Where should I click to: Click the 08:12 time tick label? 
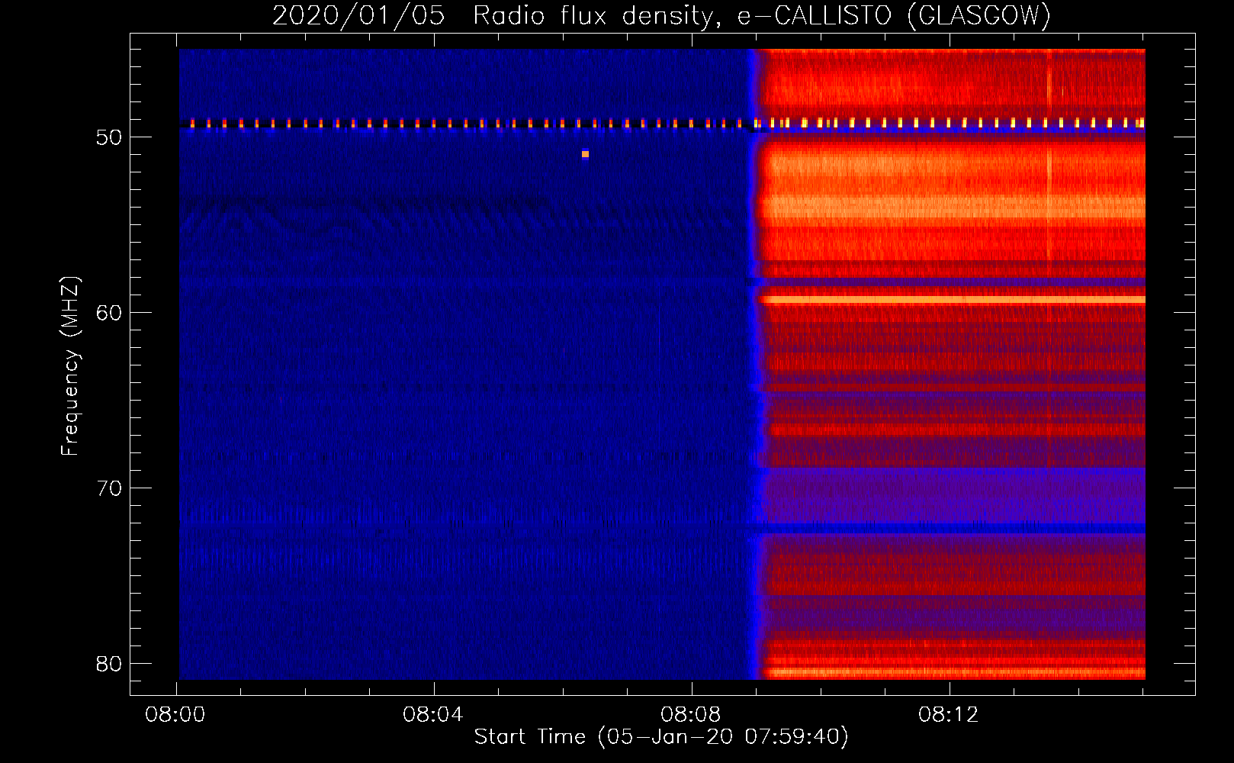(x=949, y=715)
